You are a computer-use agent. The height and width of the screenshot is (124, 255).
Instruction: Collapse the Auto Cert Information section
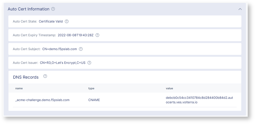pyautogui.click(x=240, y=9)
